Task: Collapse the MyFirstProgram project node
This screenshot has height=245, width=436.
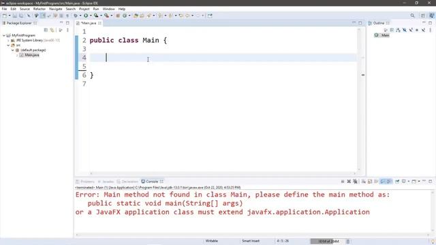Action: pyautogui.click(x=4, y=35)
